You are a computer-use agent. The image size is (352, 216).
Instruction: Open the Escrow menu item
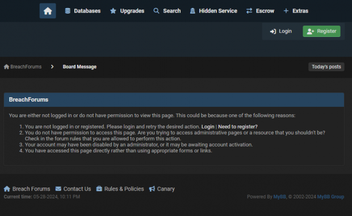[x=265, y=11]
